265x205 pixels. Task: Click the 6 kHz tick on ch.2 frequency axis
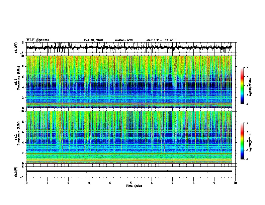[x=23, y=132]
